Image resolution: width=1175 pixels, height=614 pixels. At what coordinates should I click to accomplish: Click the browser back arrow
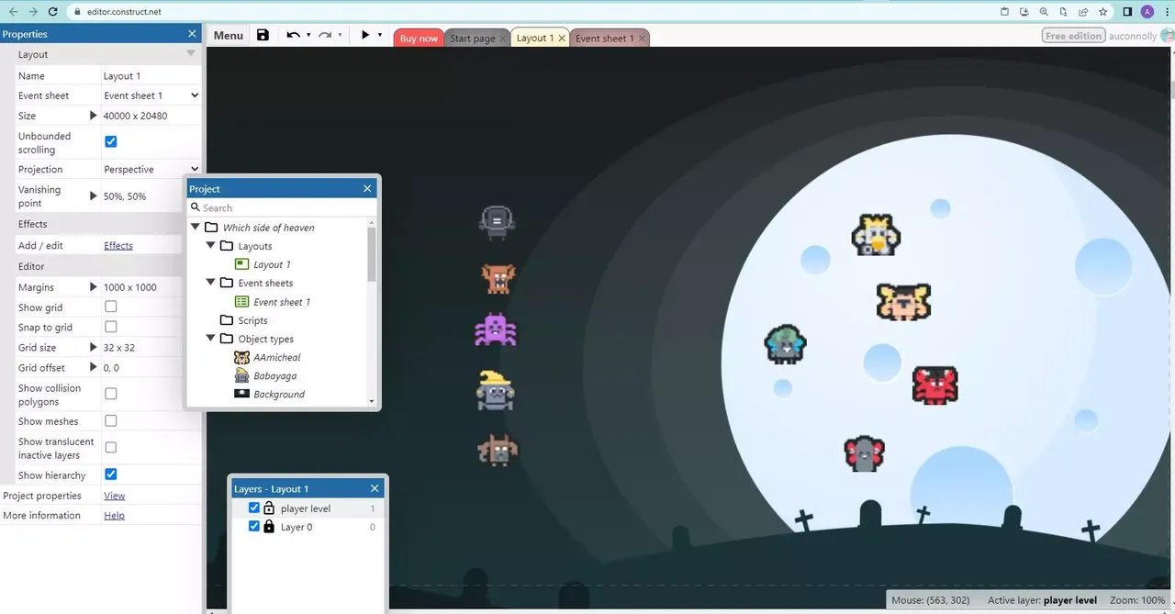[13, 12]
